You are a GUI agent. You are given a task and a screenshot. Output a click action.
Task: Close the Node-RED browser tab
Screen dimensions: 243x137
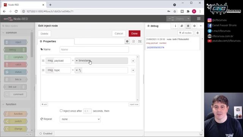(x=43, y=5)
